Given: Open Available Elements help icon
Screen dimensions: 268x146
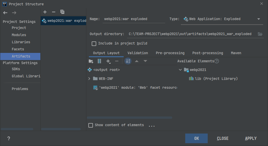Looking at the screenshot, I should click(x=217, y=61).
